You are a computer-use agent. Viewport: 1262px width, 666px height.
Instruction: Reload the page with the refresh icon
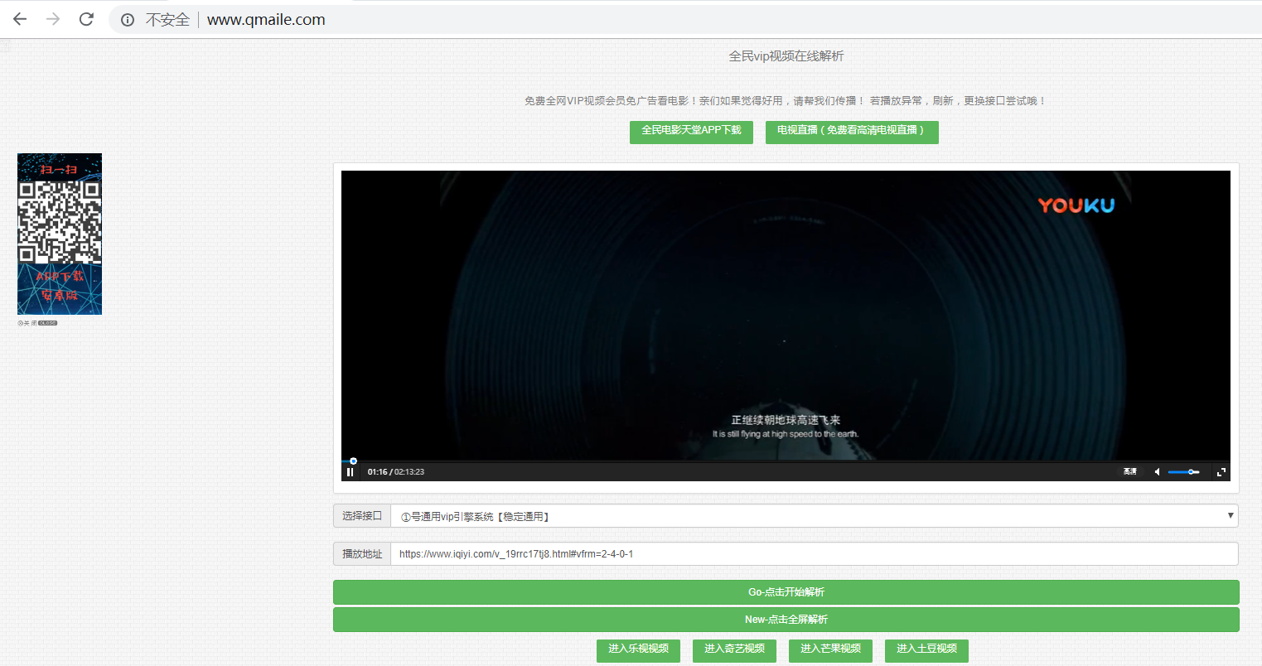tap(86, 19)
